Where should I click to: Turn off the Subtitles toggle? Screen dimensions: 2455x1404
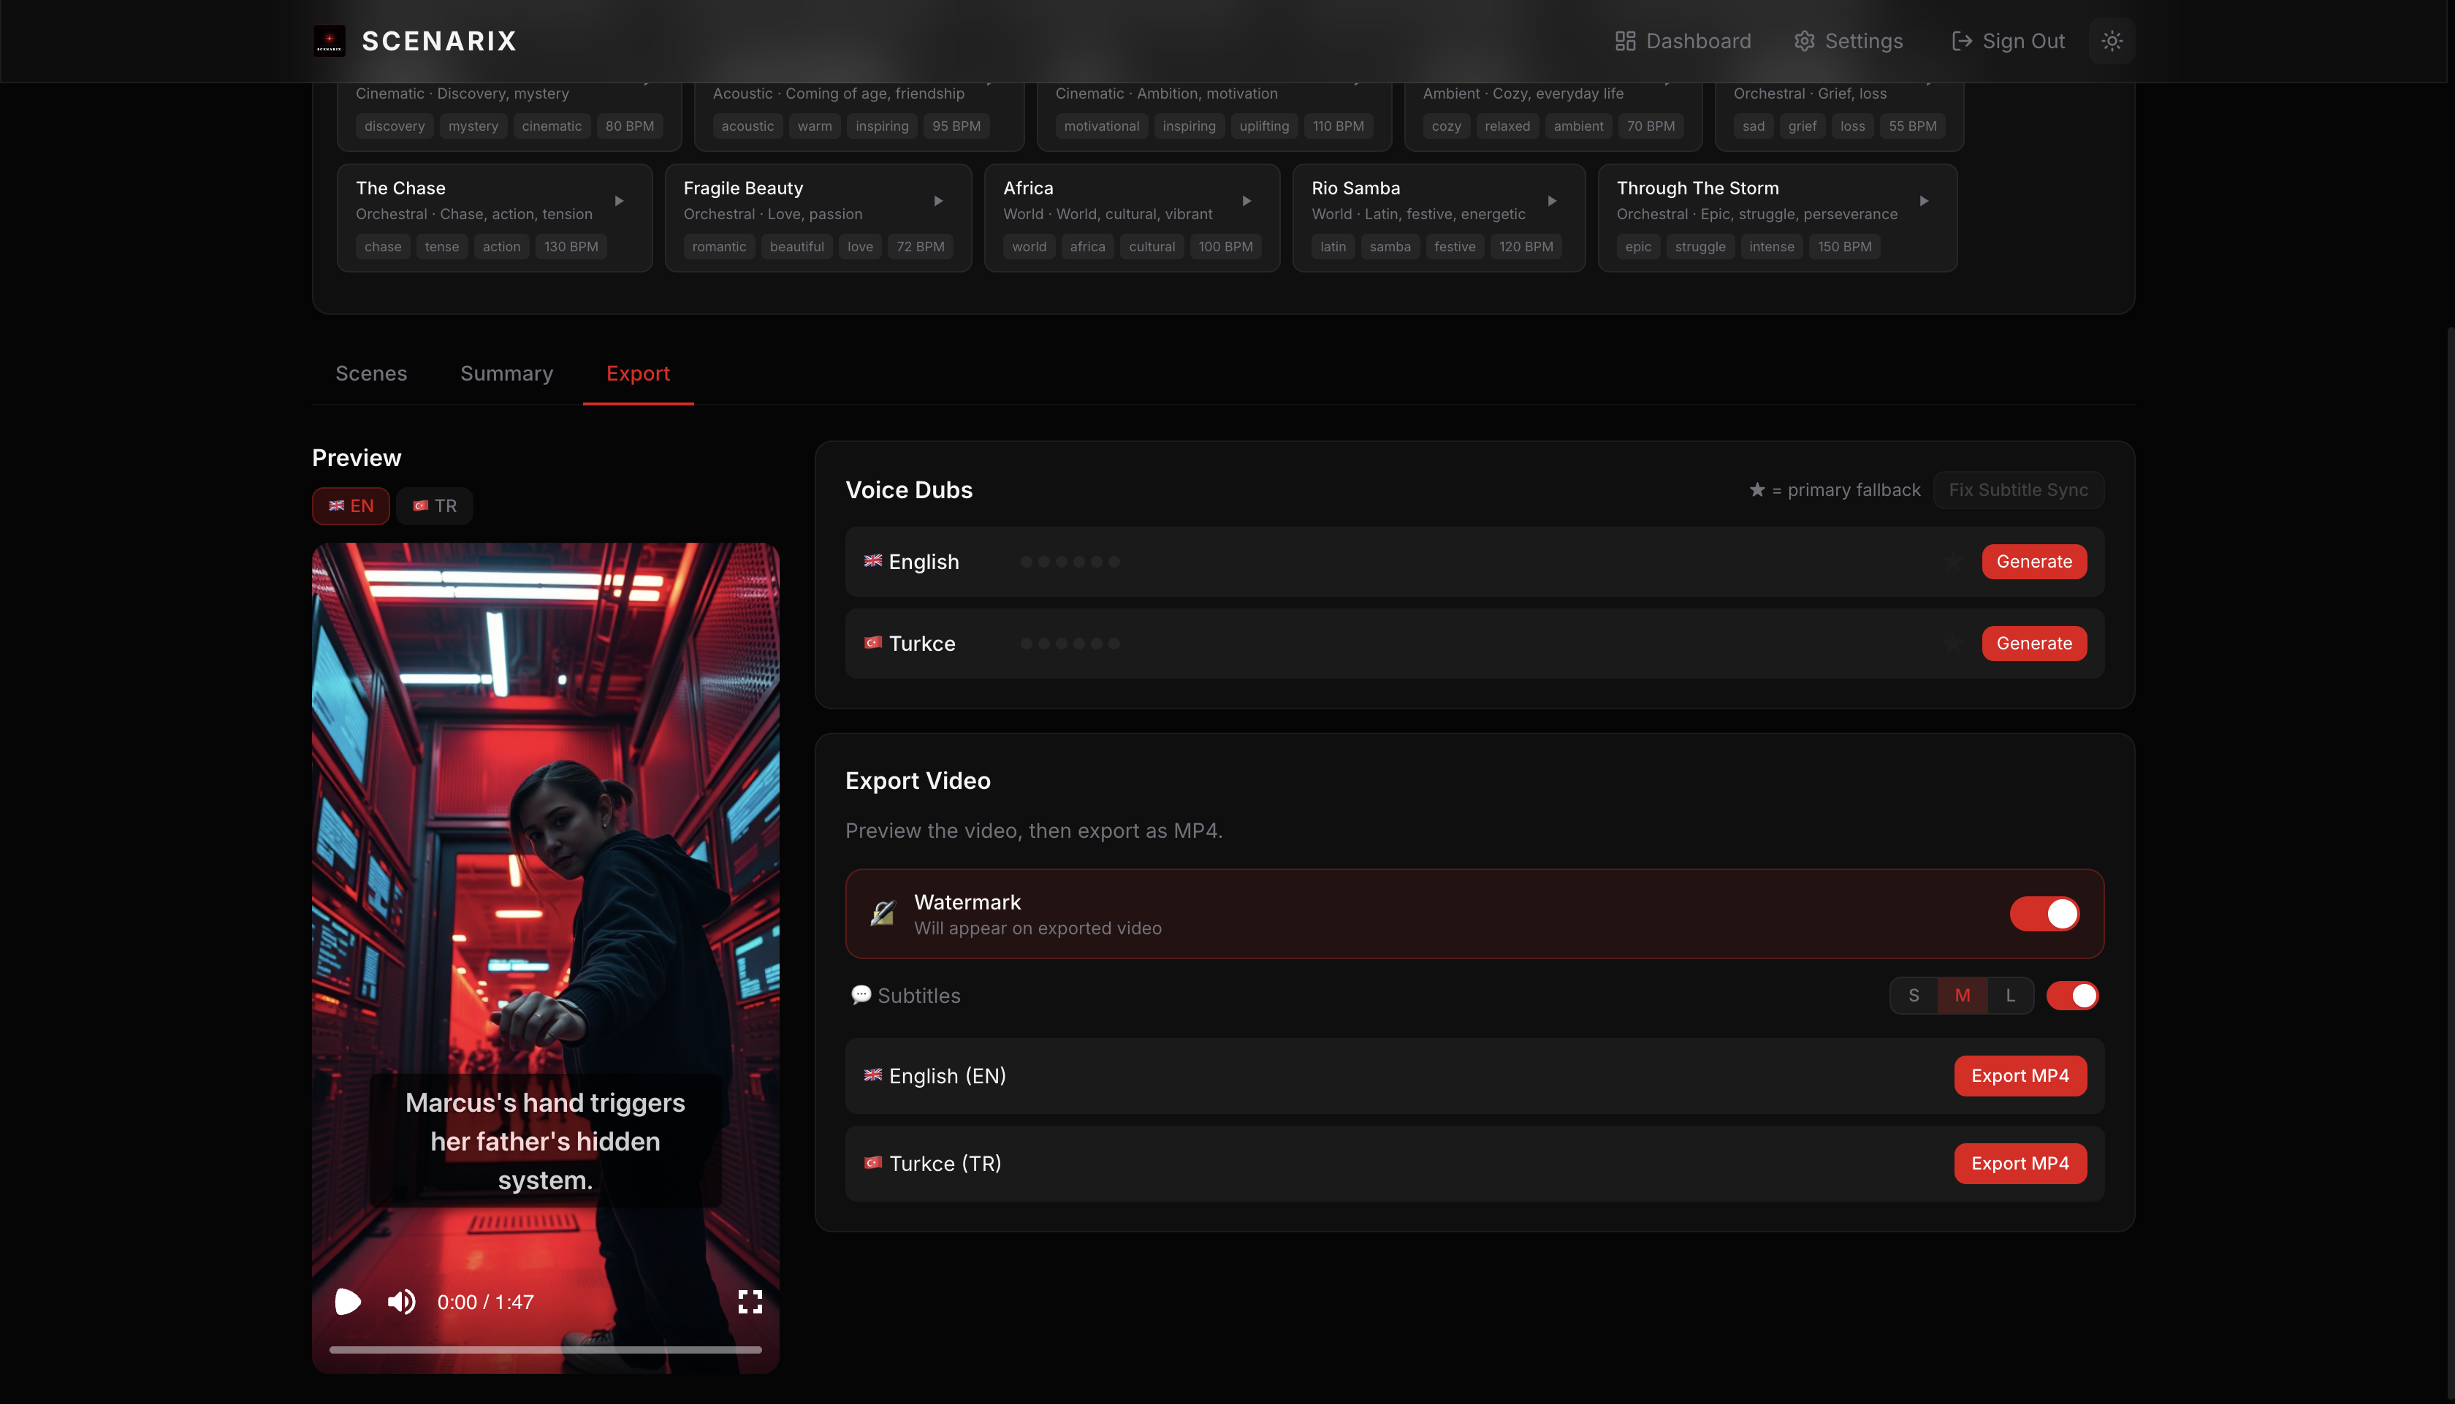pyautogui.click(x=2072, y=995)
